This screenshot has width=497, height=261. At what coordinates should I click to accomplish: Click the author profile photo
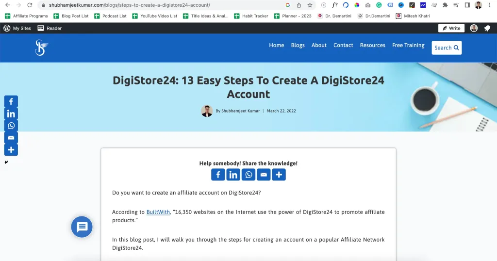coord(207,111)
